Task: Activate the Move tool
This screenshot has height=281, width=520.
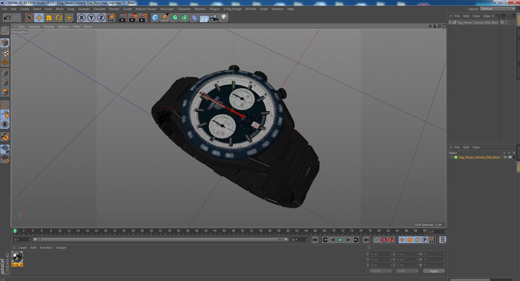Action: [39, 18]
